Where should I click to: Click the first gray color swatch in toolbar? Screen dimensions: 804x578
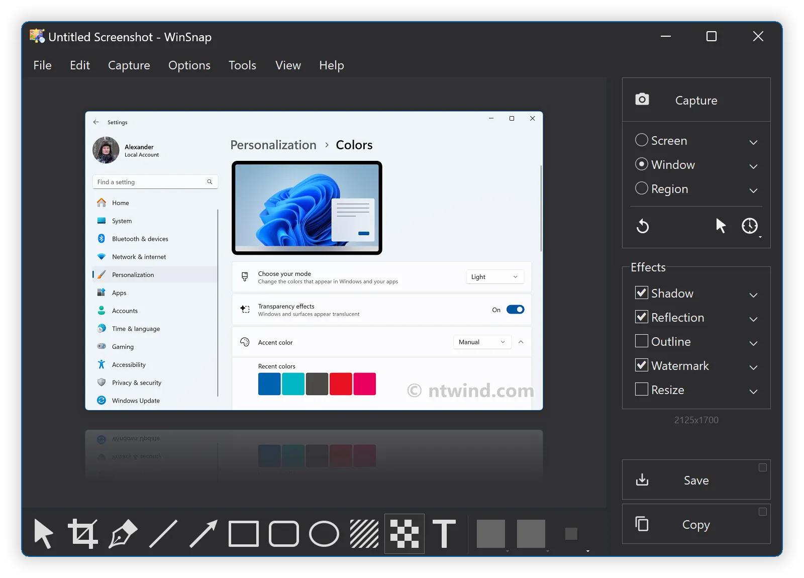tap(491, 534)
